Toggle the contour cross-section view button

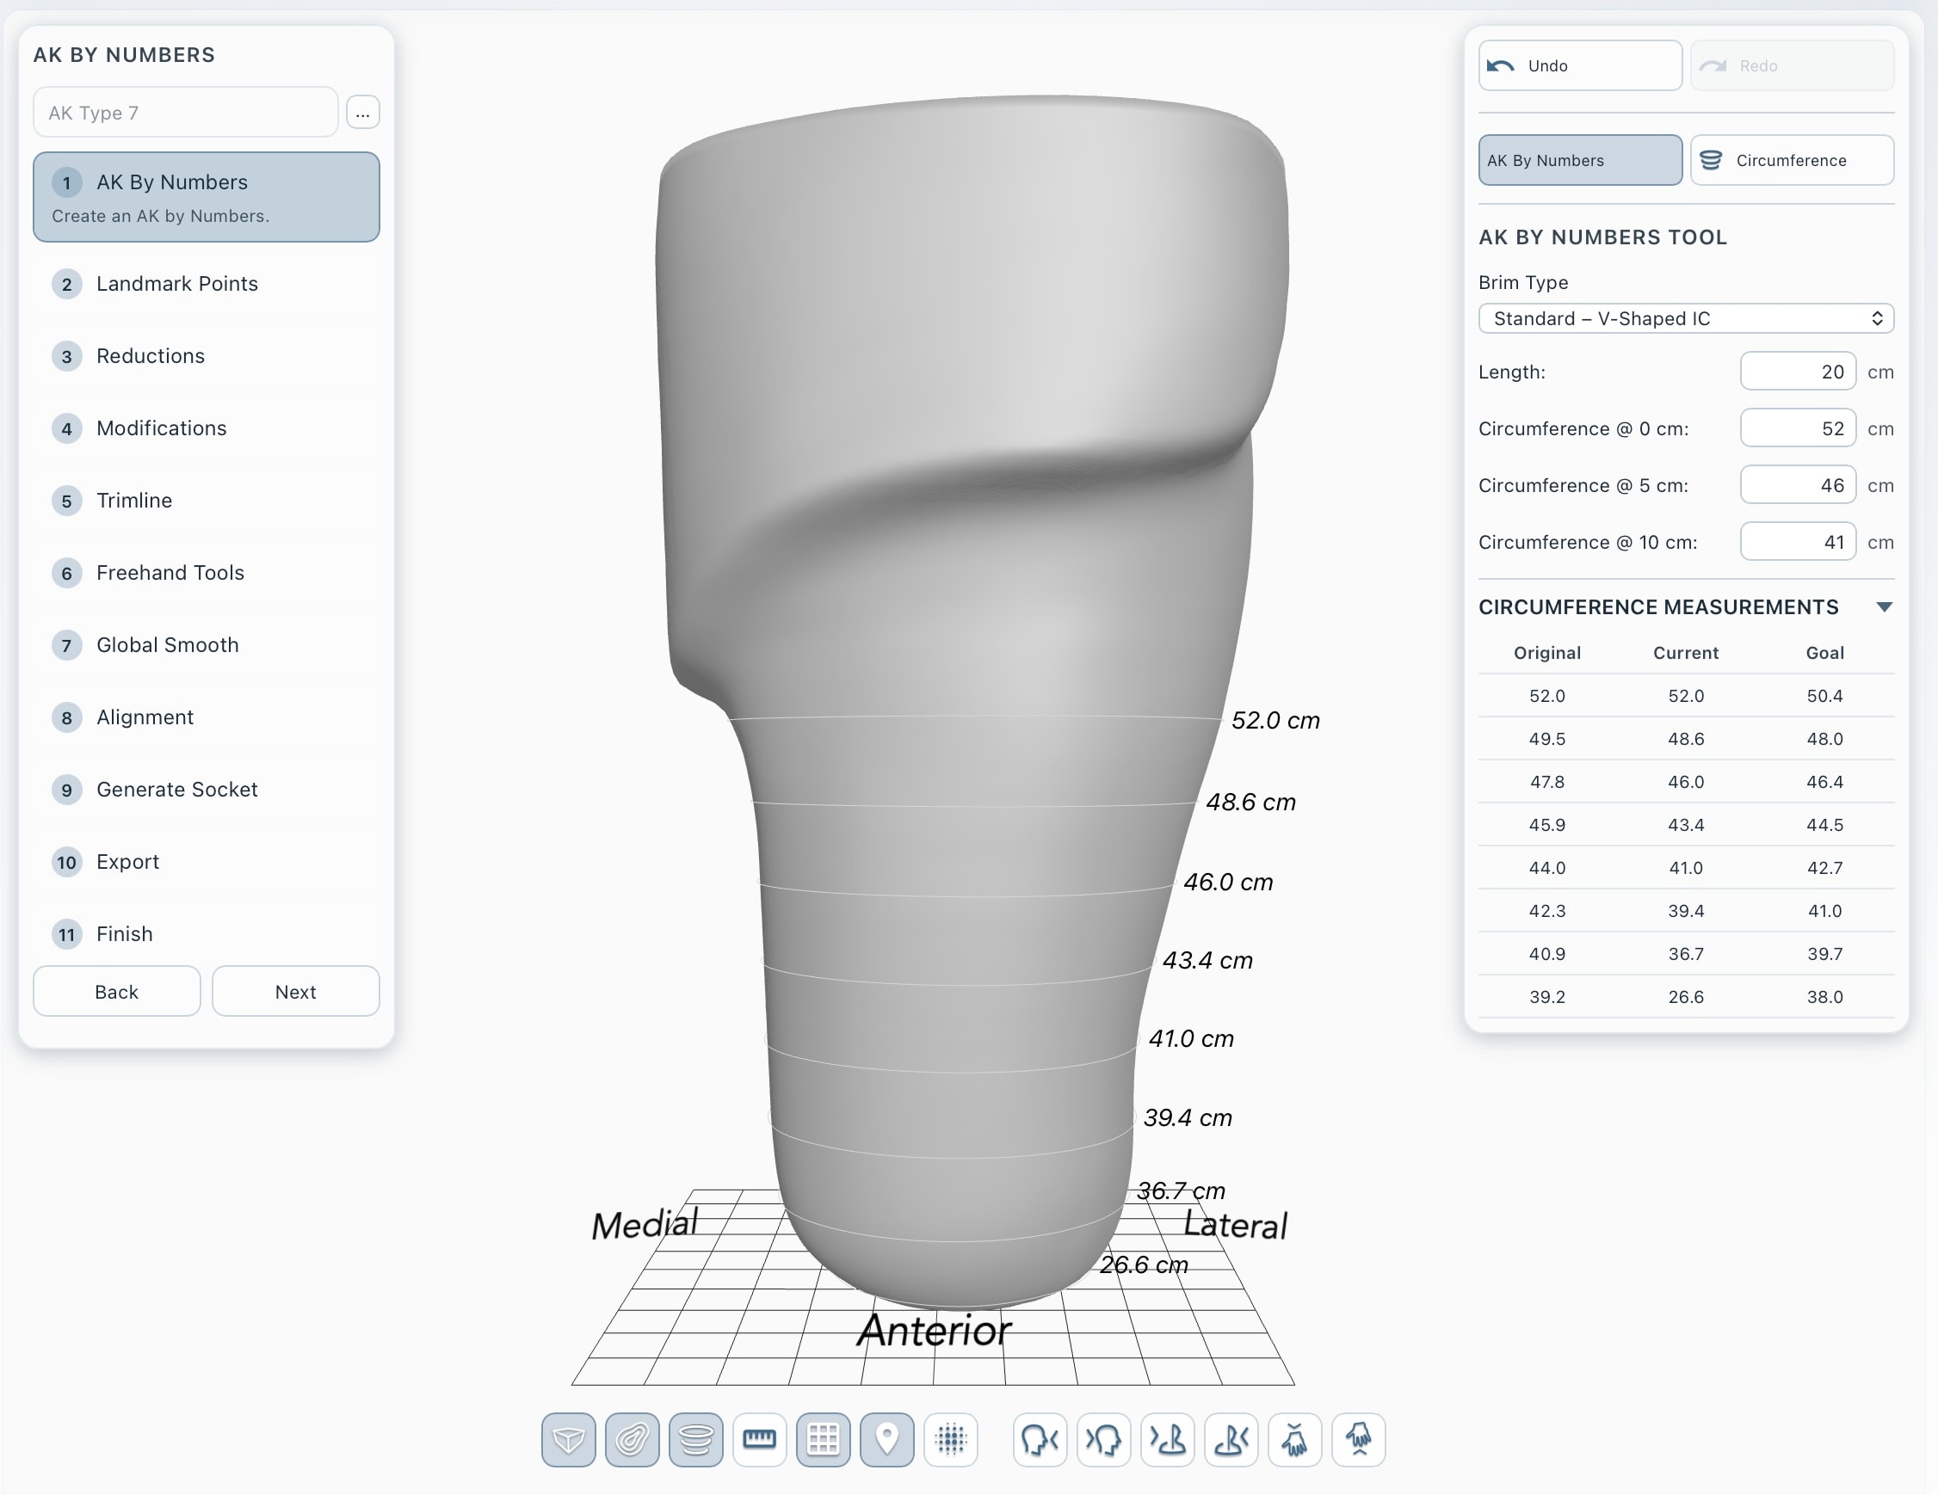click(x=632, y=1439)
